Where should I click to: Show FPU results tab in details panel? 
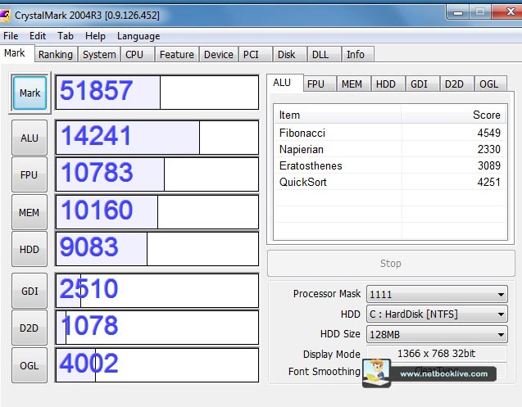coord(319,84)
